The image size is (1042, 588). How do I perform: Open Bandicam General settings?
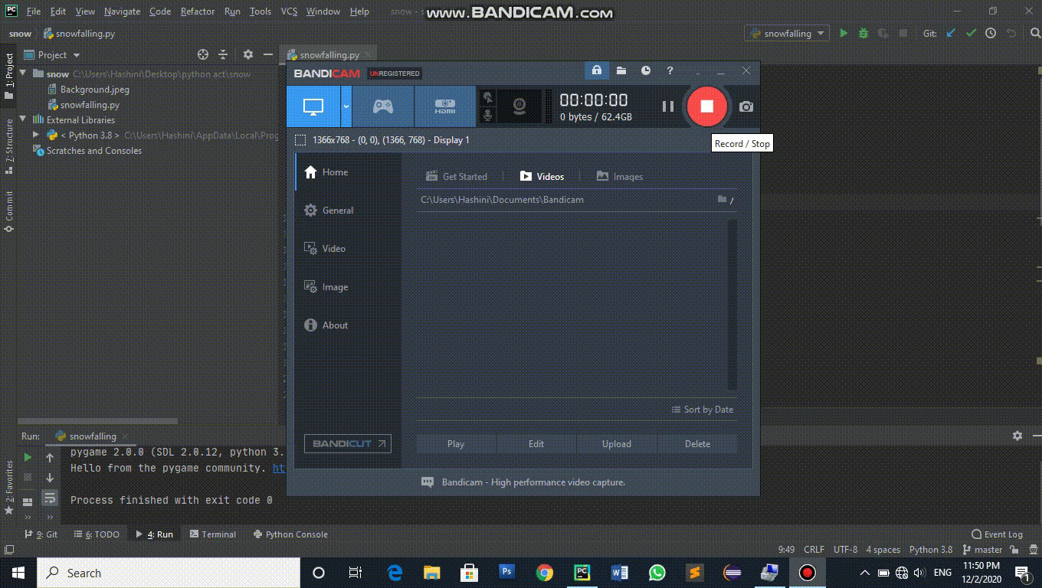[x=348, y=211]
